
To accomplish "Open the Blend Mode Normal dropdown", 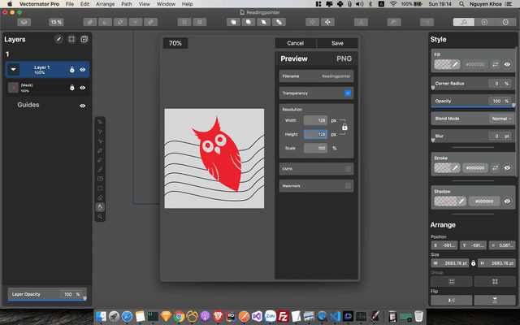I will 500,118.
